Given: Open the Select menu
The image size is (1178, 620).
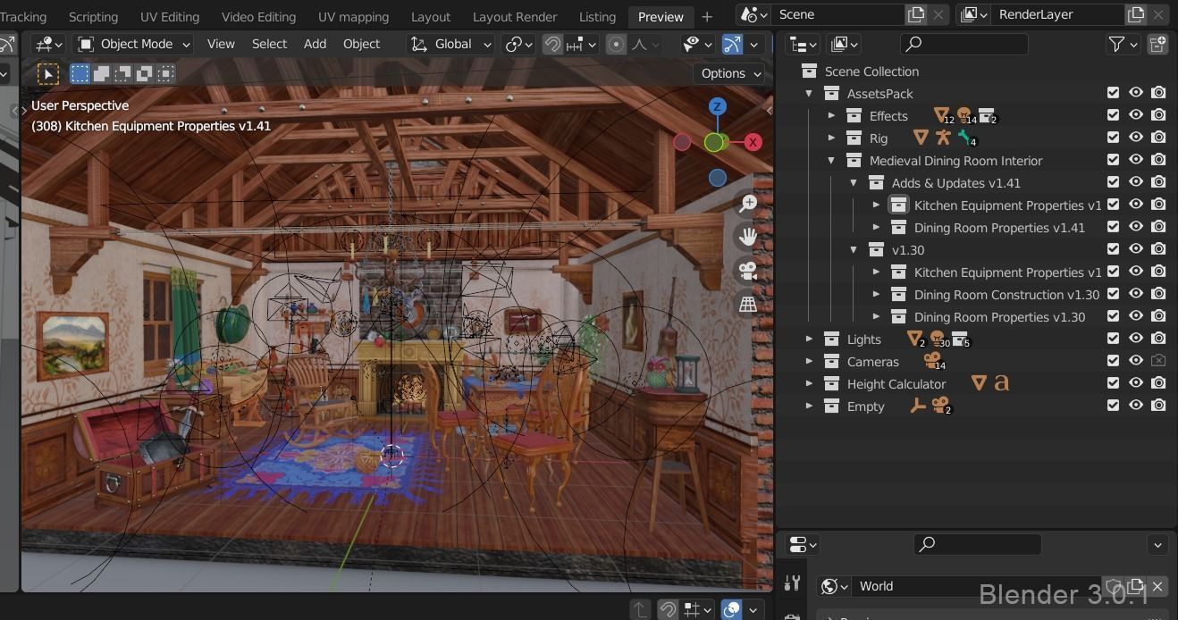Looking at the screenshot, I should pos(269,44).
